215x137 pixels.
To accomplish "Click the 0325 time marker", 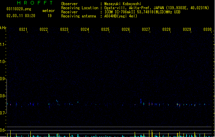I will (105, 29).
